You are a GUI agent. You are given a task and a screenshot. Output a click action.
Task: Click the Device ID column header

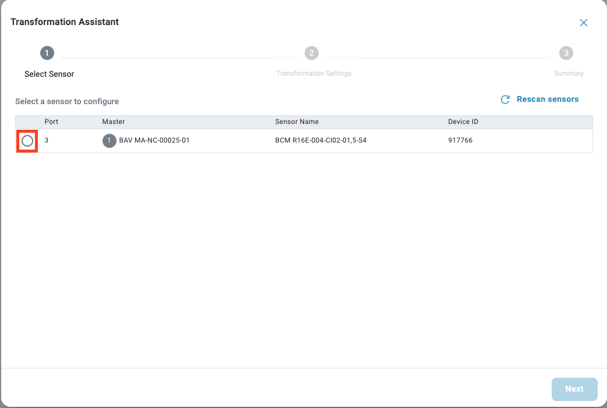coord(463,122)
